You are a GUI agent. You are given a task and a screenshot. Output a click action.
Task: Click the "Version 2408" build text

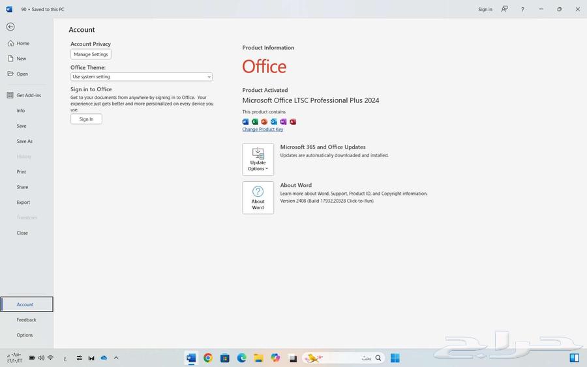pos(327,201)
